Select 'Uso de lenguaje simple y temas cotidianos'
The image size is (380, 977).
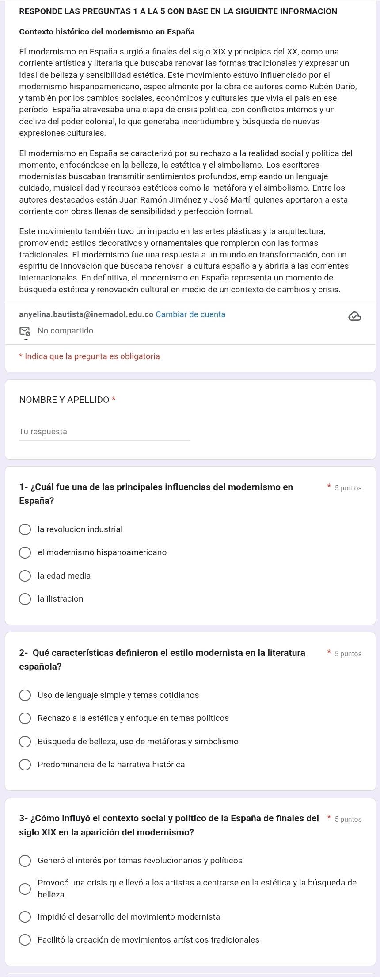25,695
